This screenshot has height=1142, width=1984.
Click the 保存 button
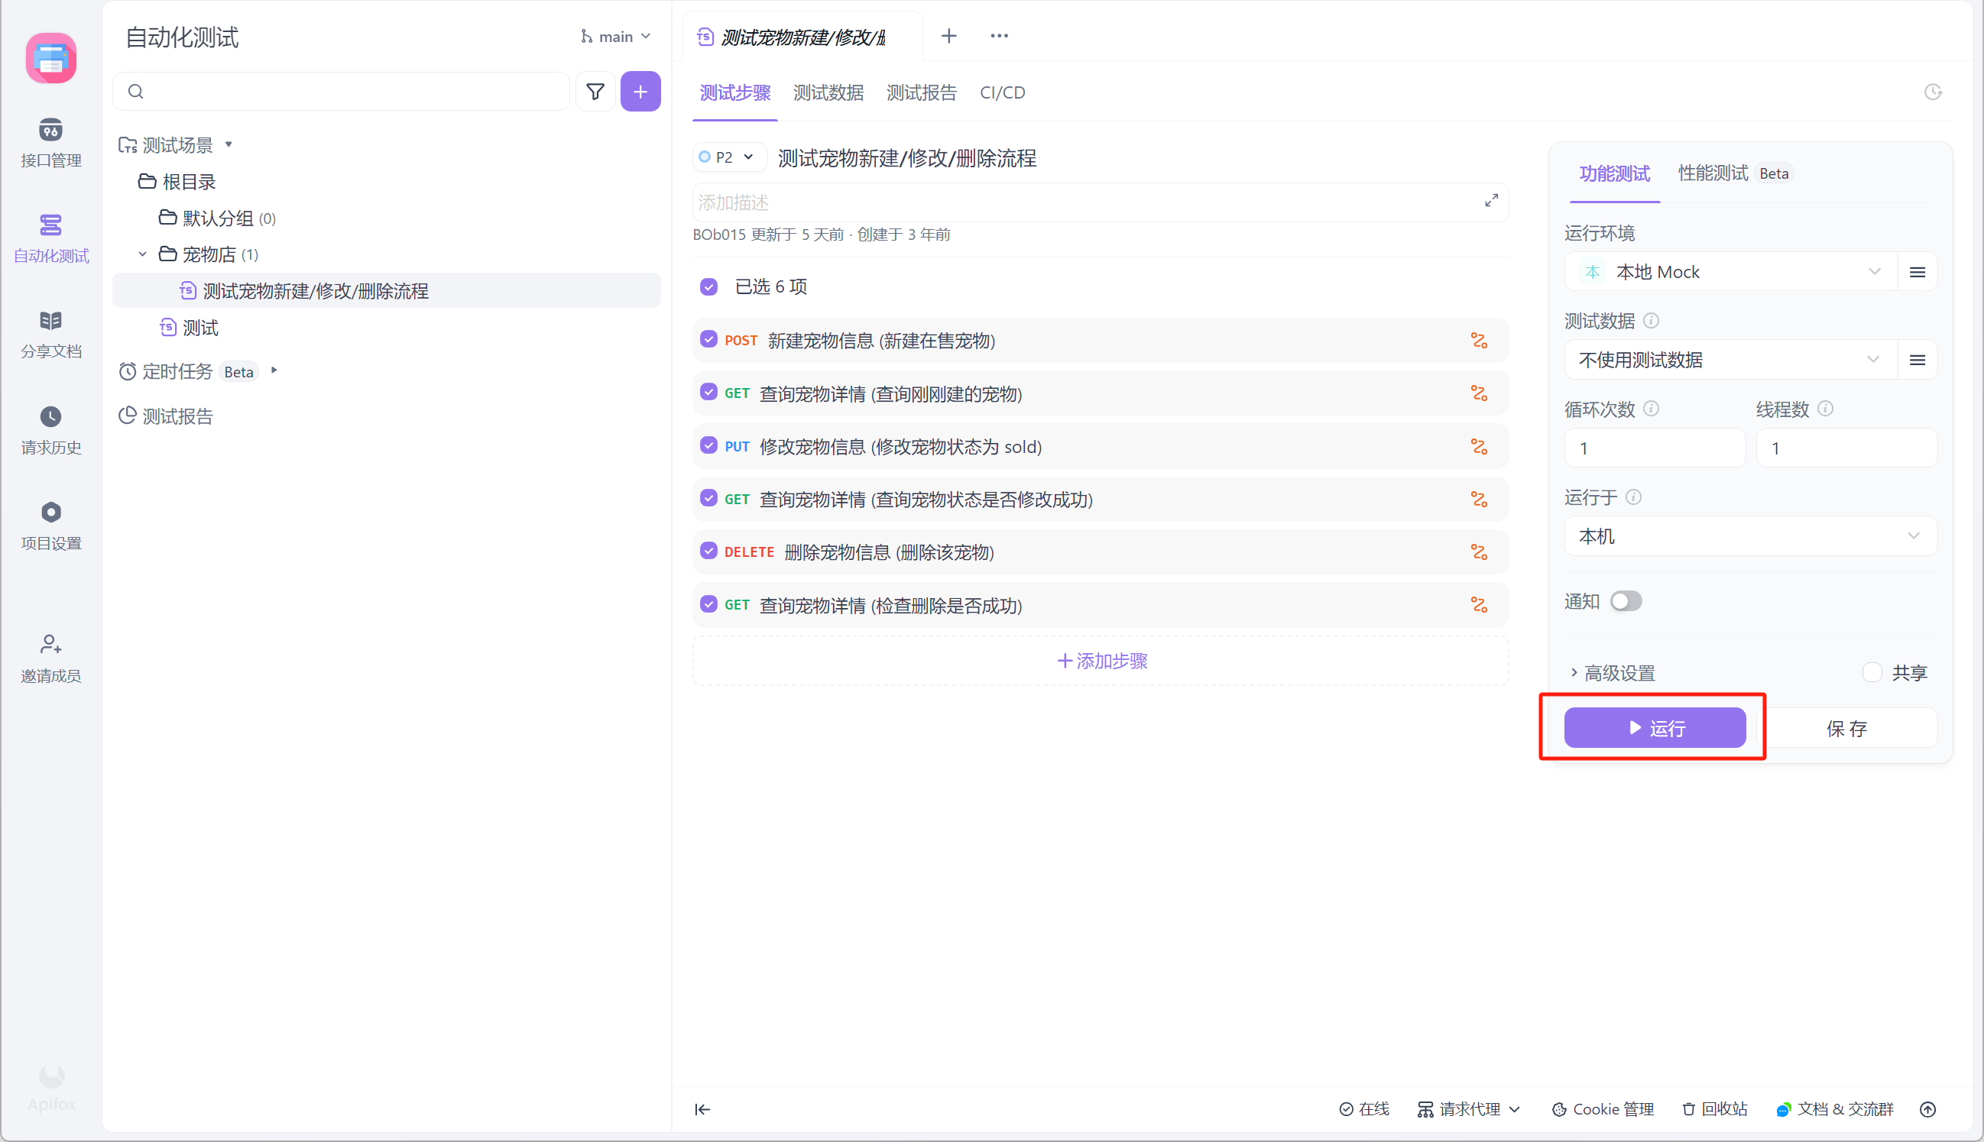pos(1846,728)
